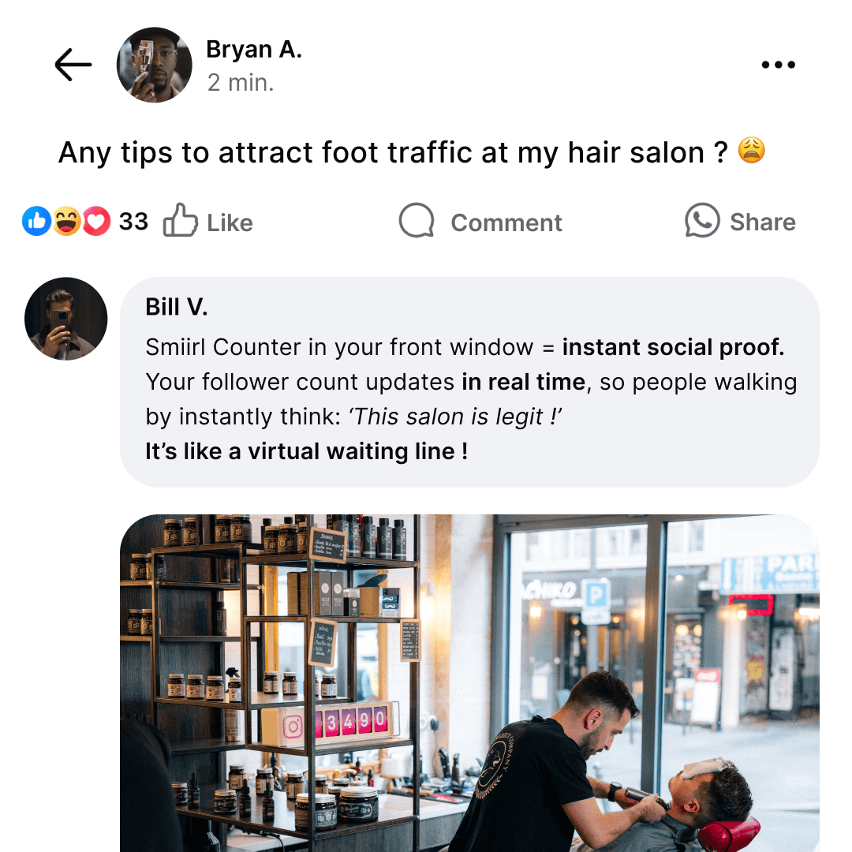View the 33 reactions count
The image size is (852, 852).
[133, 222]
